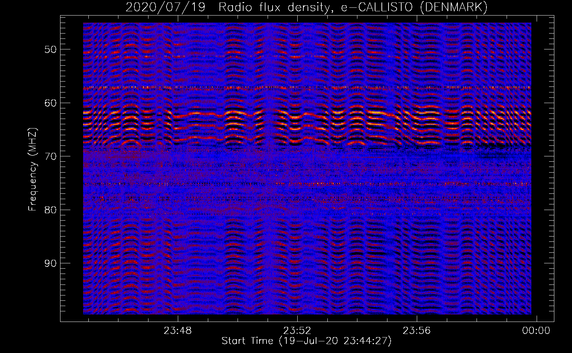Click the 23:56 time tick label

coord(417,331)
